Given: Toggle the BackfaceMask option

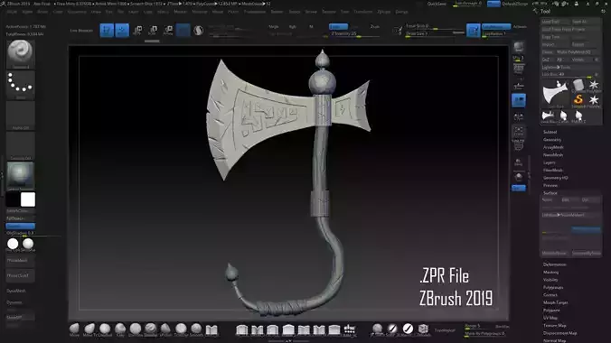Looking at the screenshot, I should point(502,326).
